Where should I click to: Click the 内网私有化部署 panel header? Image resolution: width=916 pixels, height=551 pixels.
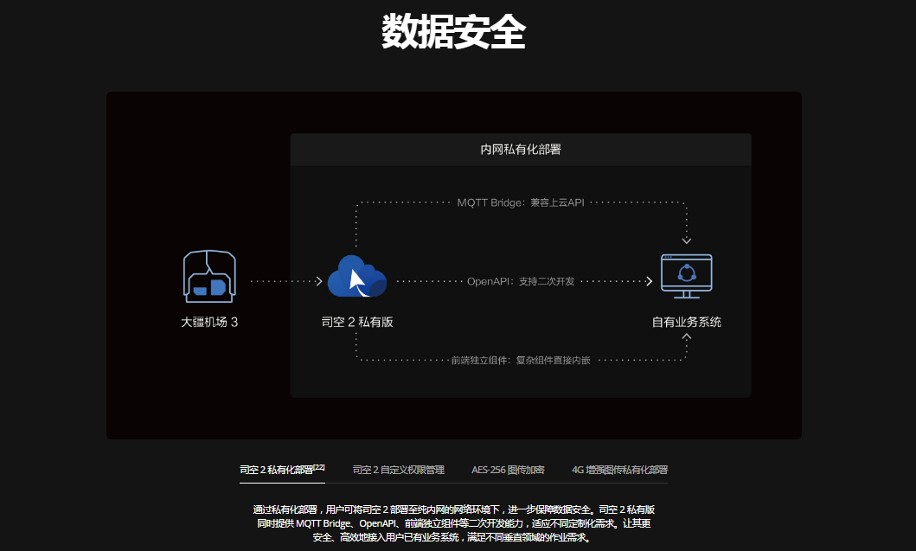click(x=521, y=150)
